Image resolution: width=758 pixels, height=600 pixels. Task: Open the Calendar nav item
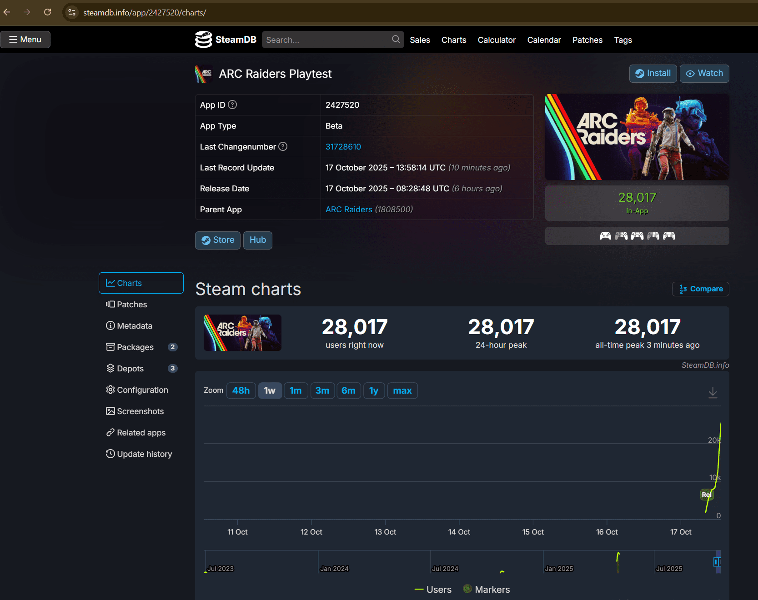(x=544, y=40)
